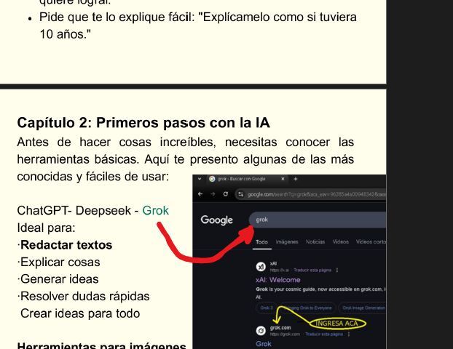This screenshot has height=349, width=453.
Task: Click the text '10 años.'
Action: coord(65,34)
